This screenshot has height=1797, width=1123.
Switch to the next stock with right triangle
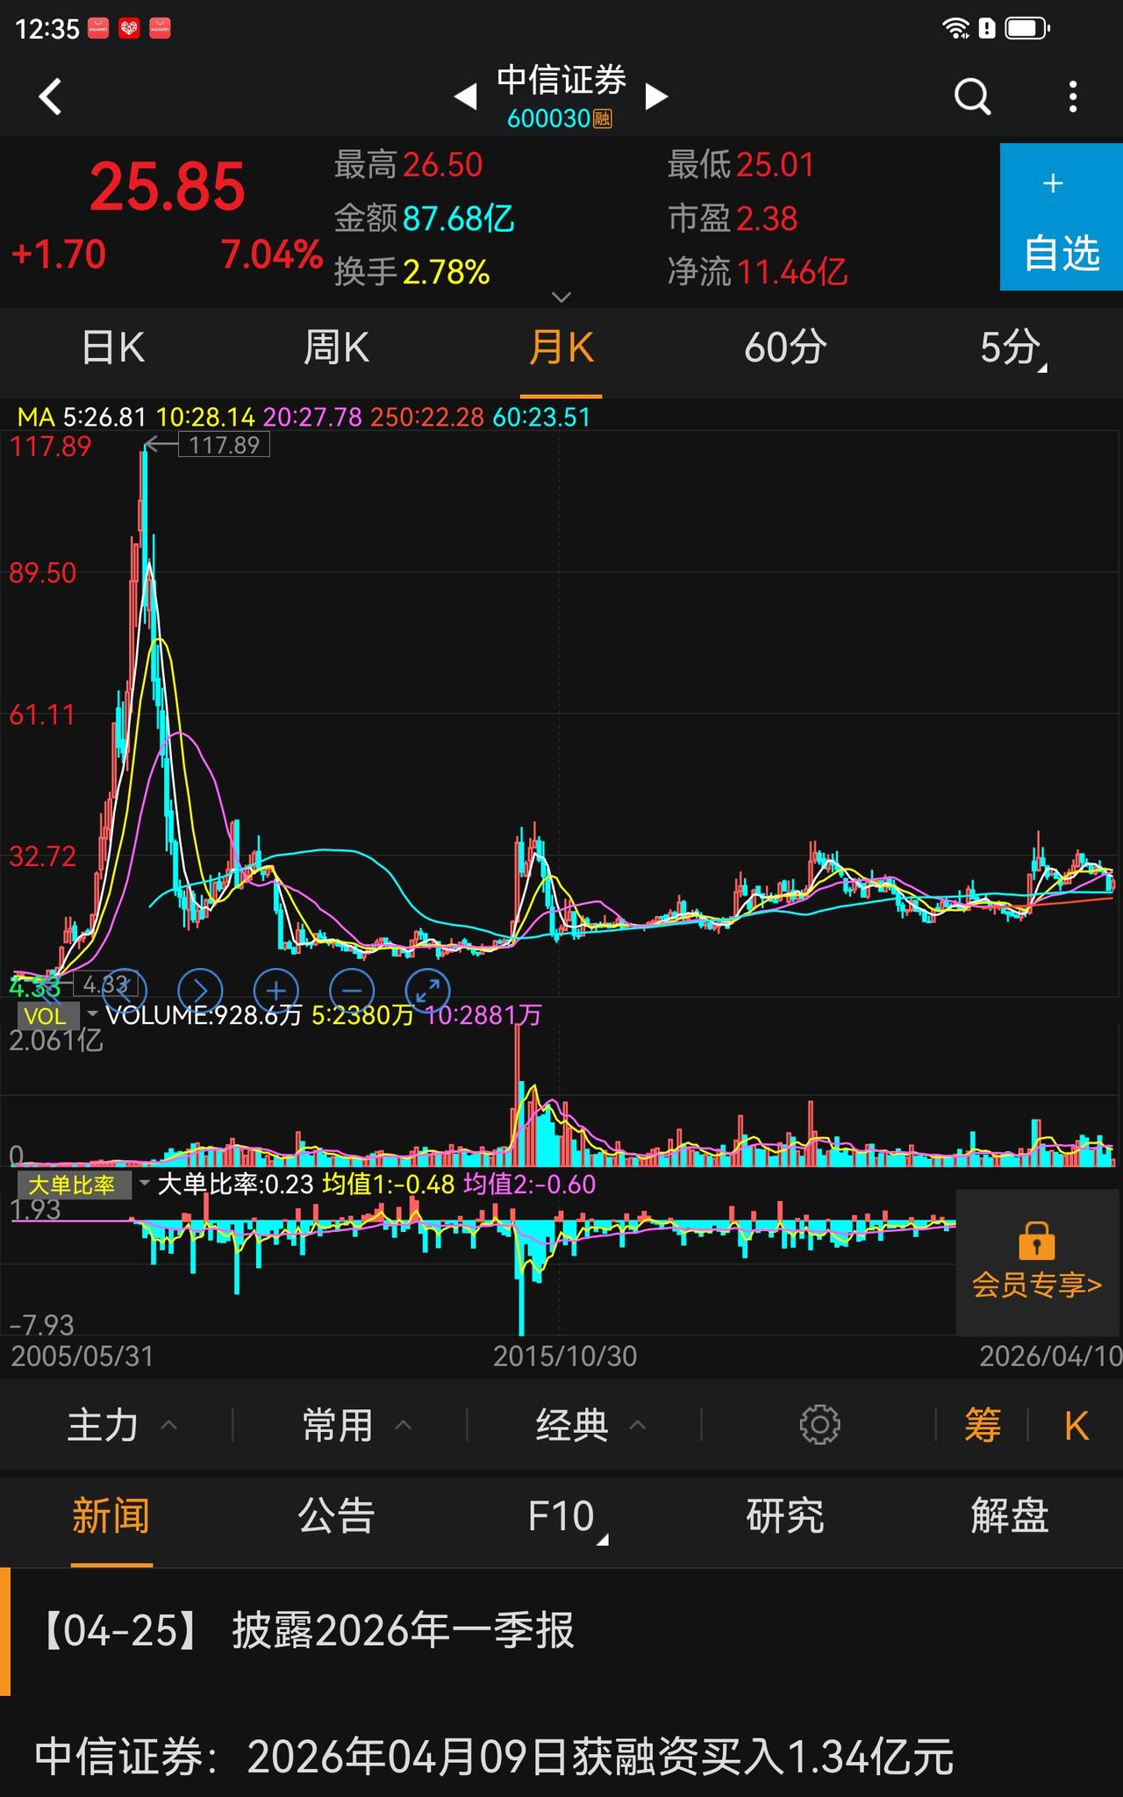(656, 96)
